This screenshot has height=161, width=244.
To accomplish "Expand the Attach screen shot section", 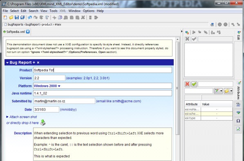I will click(x=7, y=117).
